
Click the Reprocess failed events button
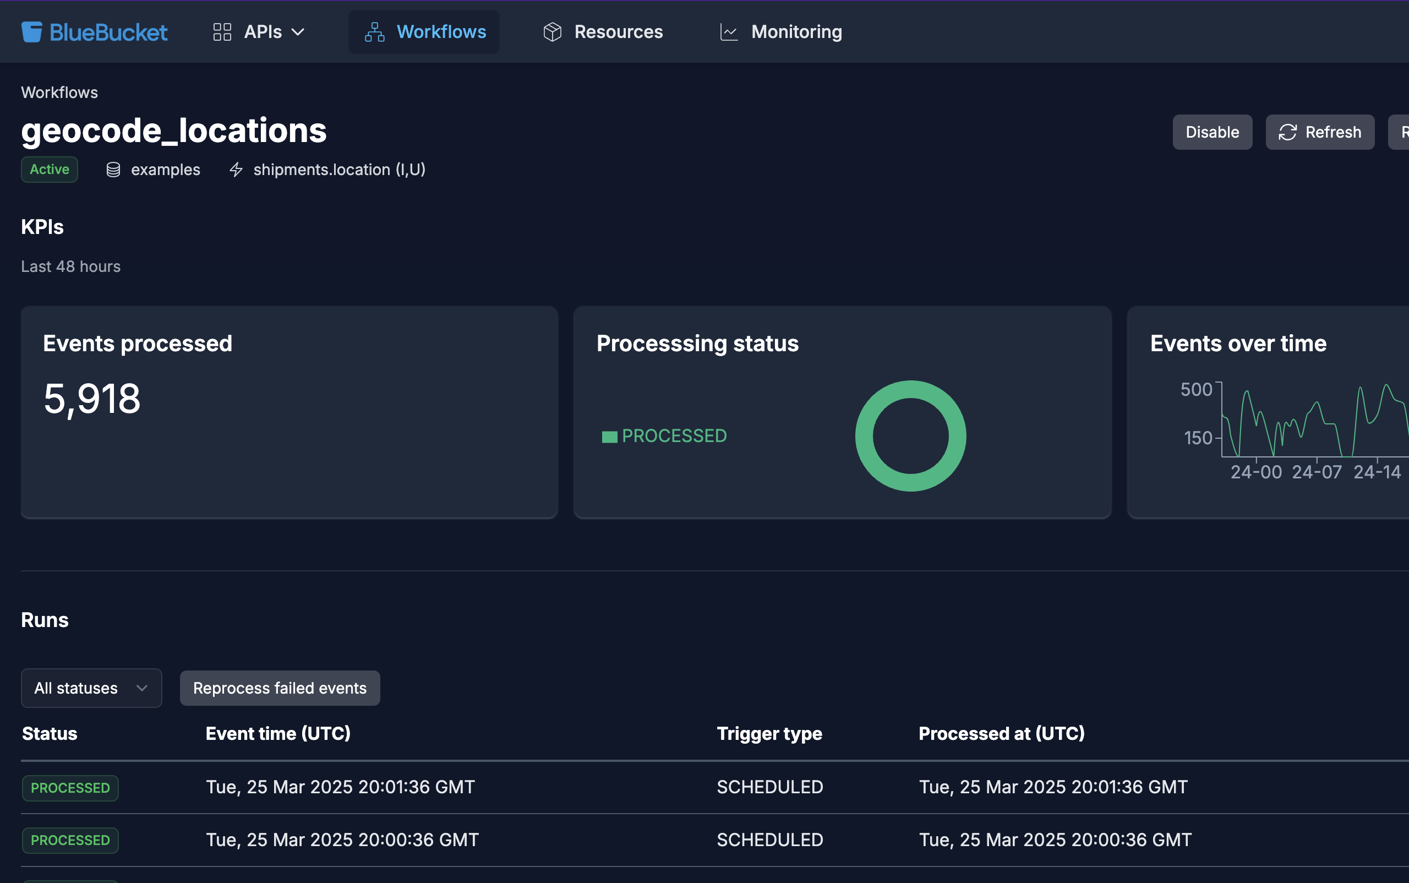click(x=279, y=688)
